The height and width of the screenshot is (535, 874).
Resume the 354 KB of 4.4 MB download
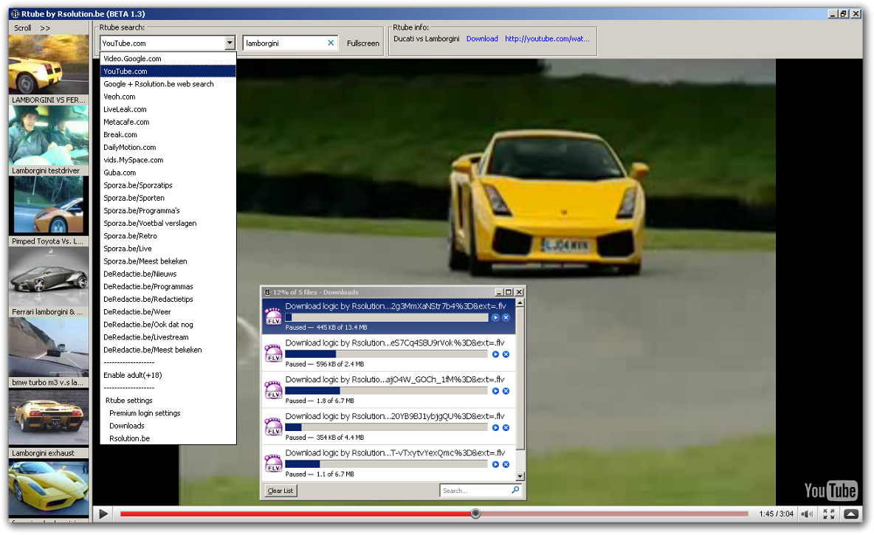496,428
